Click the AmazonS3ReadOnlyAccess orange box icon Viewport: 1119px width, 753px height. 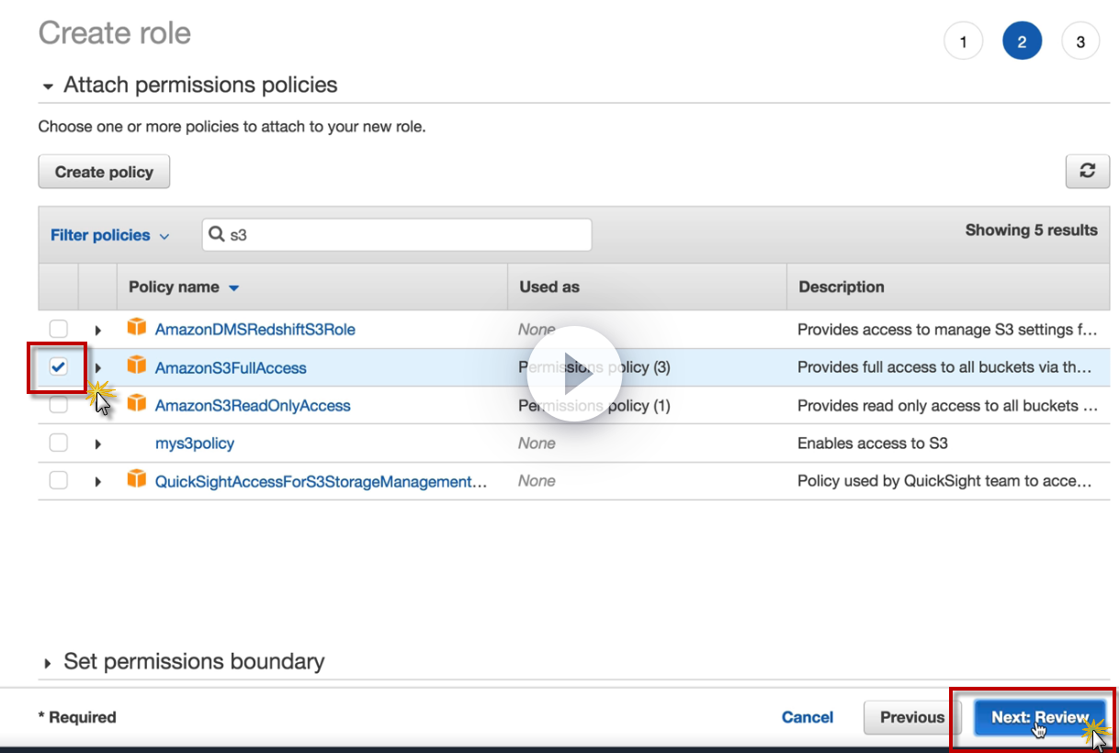(137, 403)
